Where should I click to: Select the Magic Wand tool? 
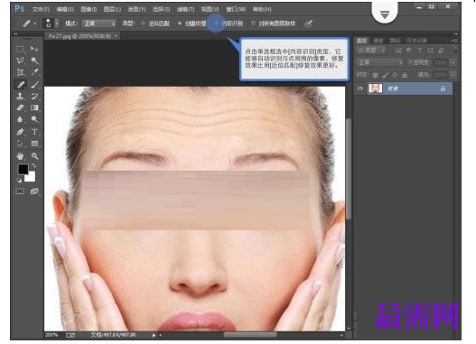pyautogui.click(x=34, y=60)
